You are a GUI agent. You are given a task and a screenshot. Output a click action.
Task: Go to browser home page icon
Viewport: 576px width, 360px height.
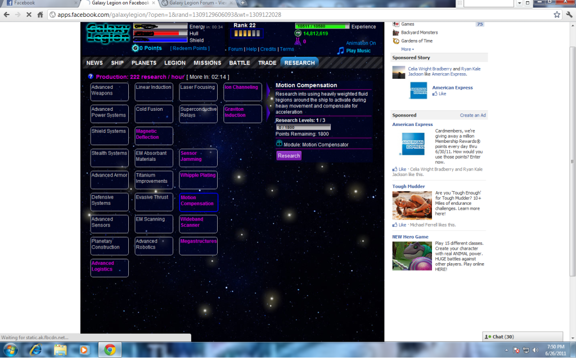pyautogui.click(x=40, y=15)
